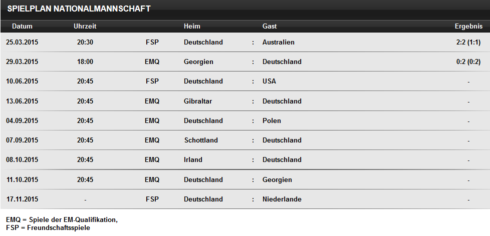
Task: Click the 20:30 kickoff time
Action: (85, 42)
